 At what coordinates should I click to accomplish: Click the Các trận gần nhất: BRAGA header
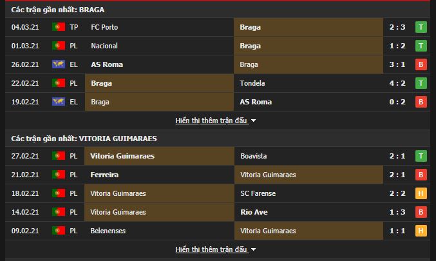coord(58,10)
